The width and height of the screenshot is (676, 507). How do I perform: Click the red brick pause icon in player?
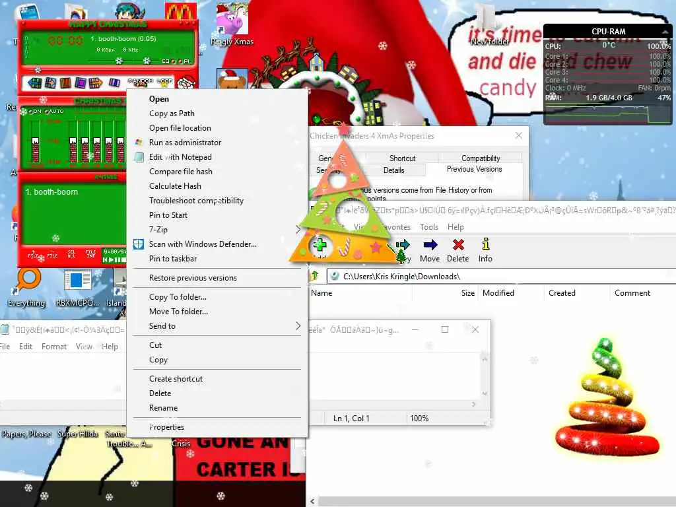pos(65,83)
